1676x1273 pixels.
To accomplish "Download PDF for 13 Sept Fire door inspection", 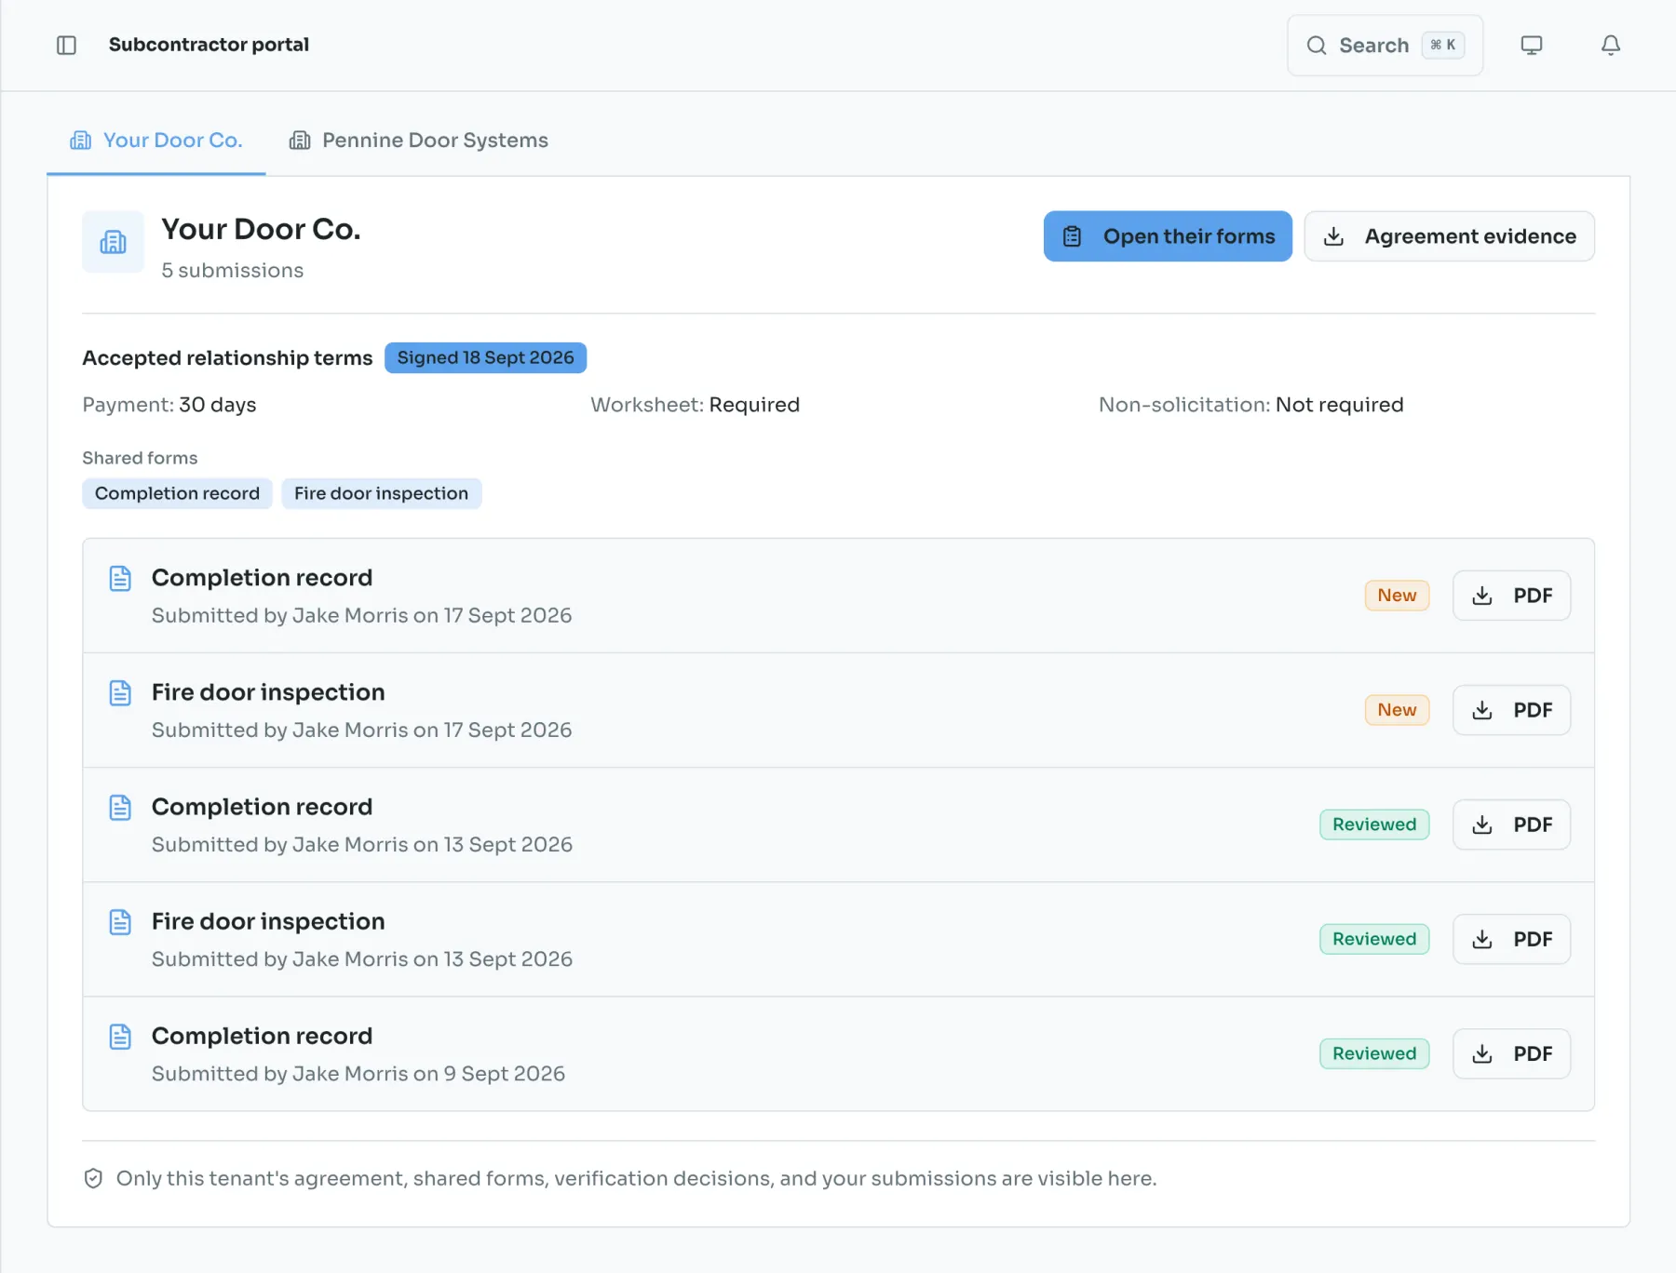I will pos(1511,939).
